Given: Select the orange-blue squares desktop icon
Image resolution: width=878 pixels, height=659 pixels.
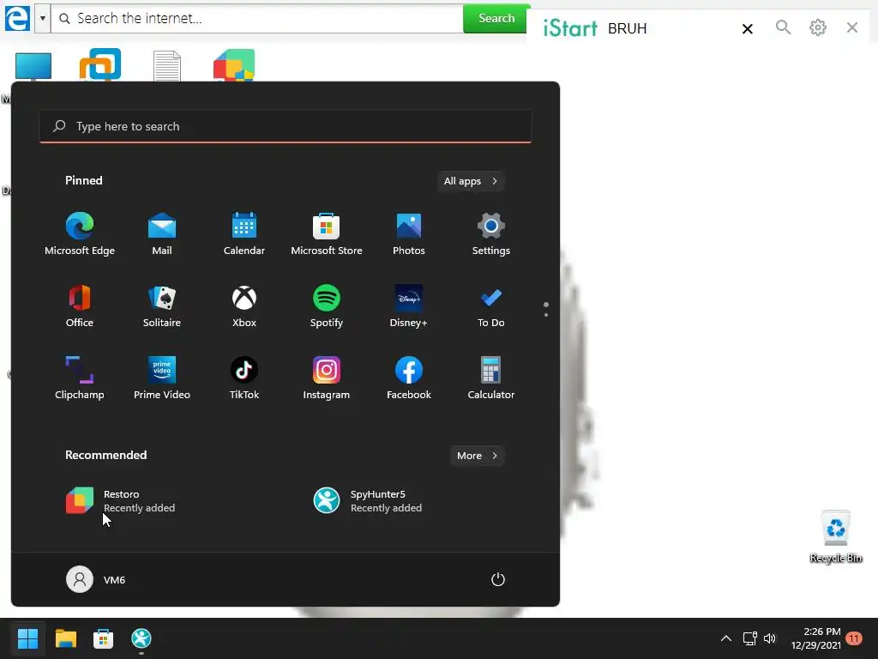Looking at the screenshot, I should coord(100,65).
